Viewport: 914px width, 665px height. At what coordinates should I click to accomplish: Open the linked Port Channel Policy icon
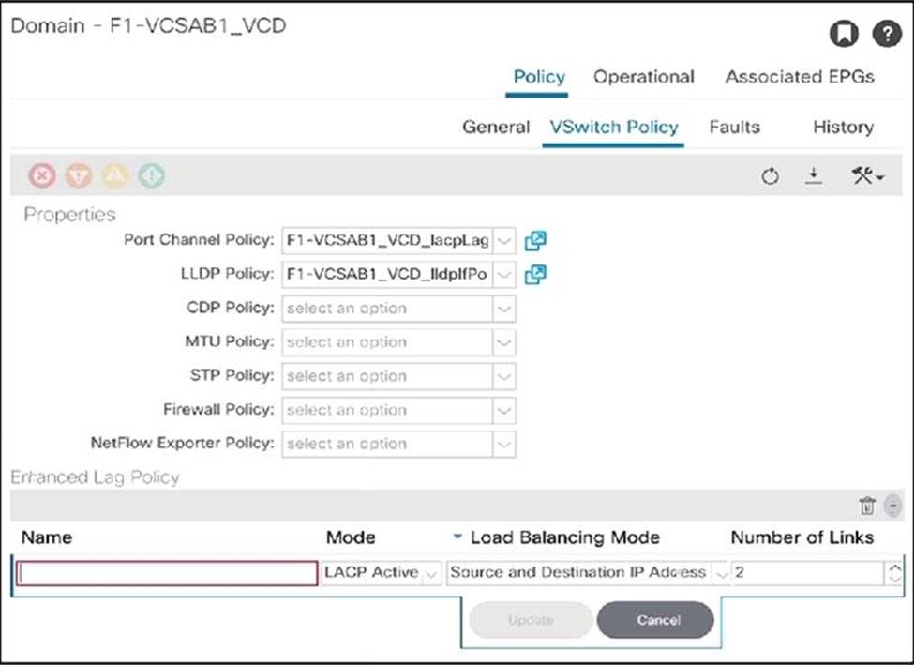click(x=535, y=241)
